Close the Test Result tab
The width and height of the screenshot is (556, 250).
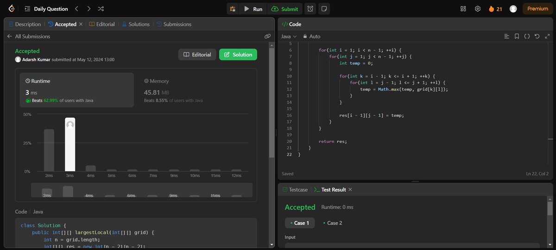[350, 190]
